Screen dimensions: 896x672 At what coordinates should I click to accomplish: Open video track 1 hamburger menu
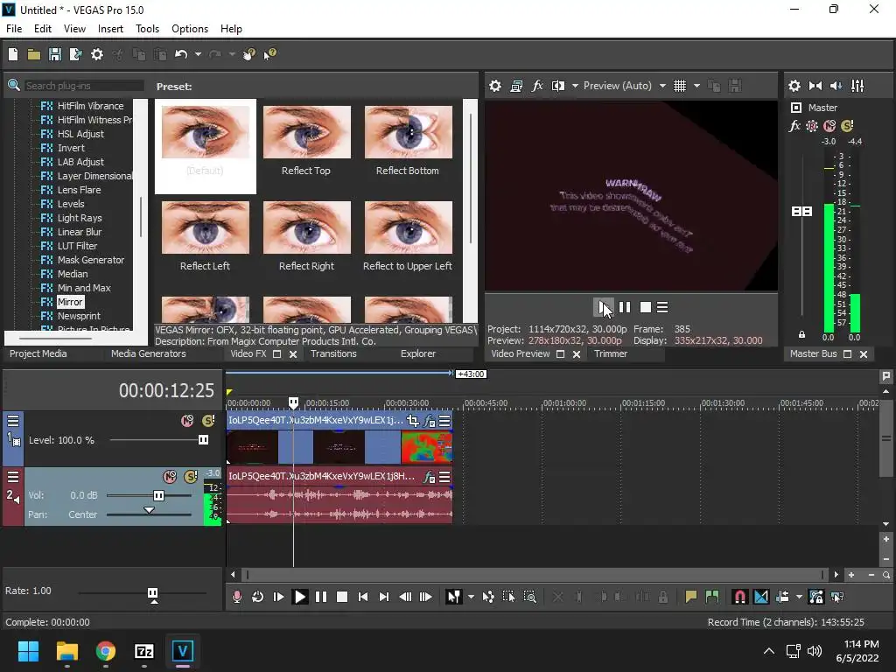point(12,421)
